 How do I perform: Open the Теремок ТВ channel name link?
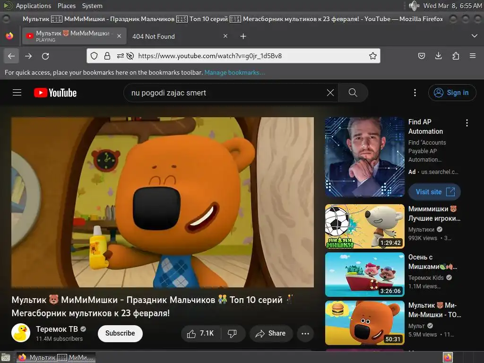57,329
